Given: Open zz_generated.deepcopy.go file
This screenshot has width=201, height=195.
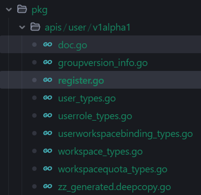Looking at the screenshot, I should [115, 187].
